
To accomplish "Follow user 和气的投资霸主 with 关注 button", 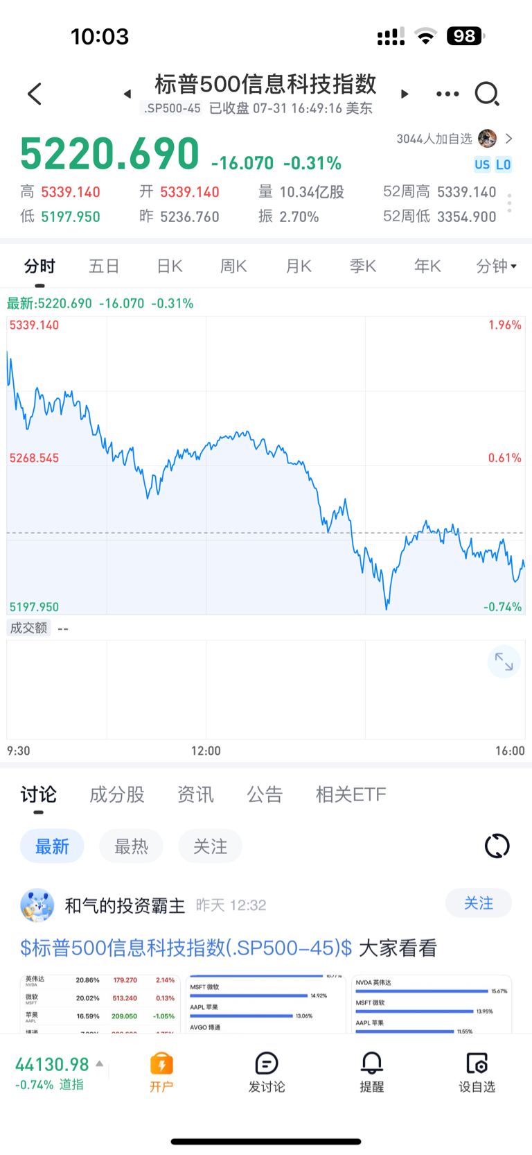I will [x=479, y=903].
